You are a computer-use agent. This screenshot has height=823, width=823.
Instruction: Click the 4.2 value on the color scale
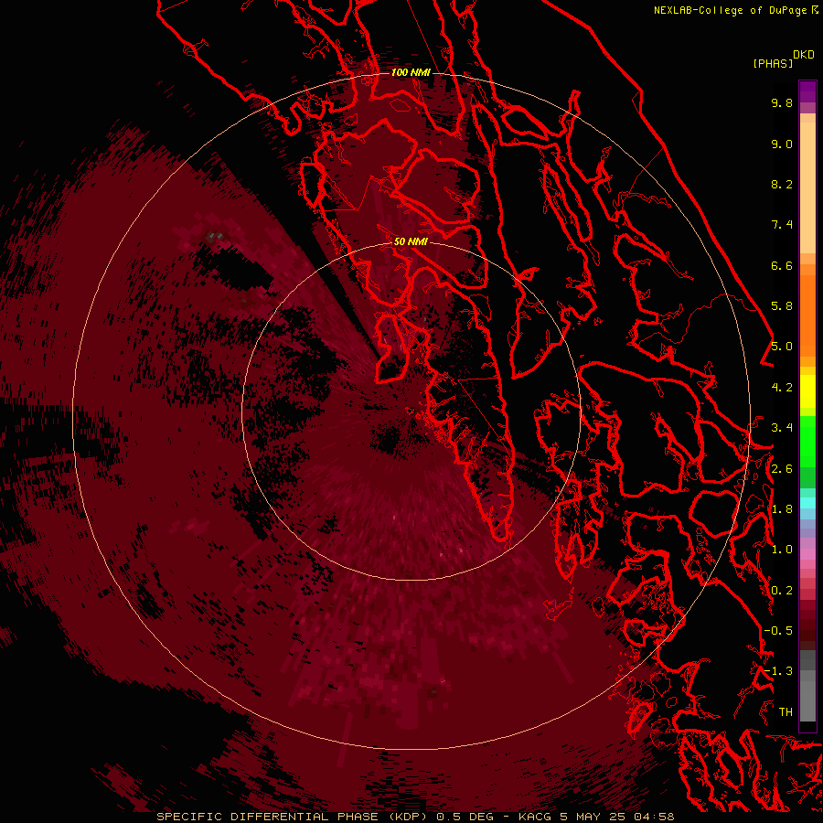(x=782, y=388)
